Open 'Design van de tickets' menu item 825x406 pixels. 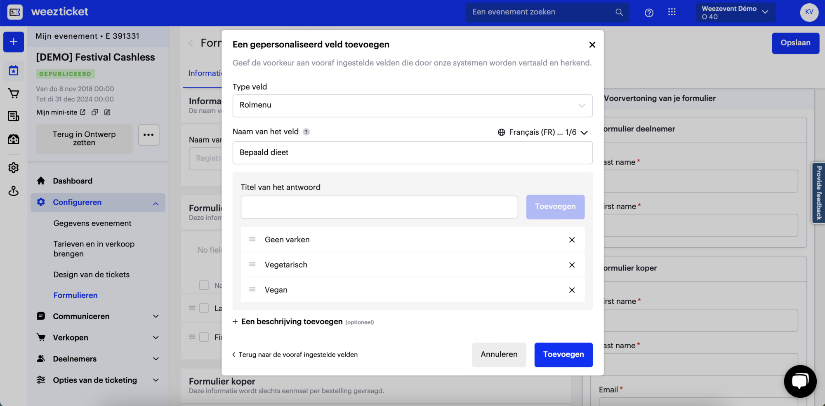coord(92,275)
